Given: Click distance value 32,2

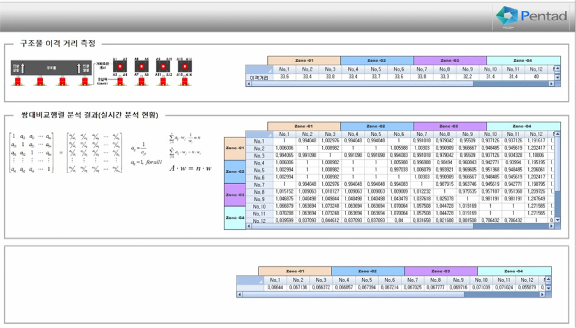Looking at the screenshot, I should [468, 77].
